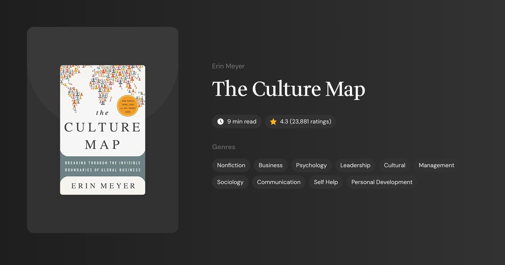Click the title The Culture Map
Viewport: 505px width, 265px height.
pyautogui.click(x=288, y=89)
